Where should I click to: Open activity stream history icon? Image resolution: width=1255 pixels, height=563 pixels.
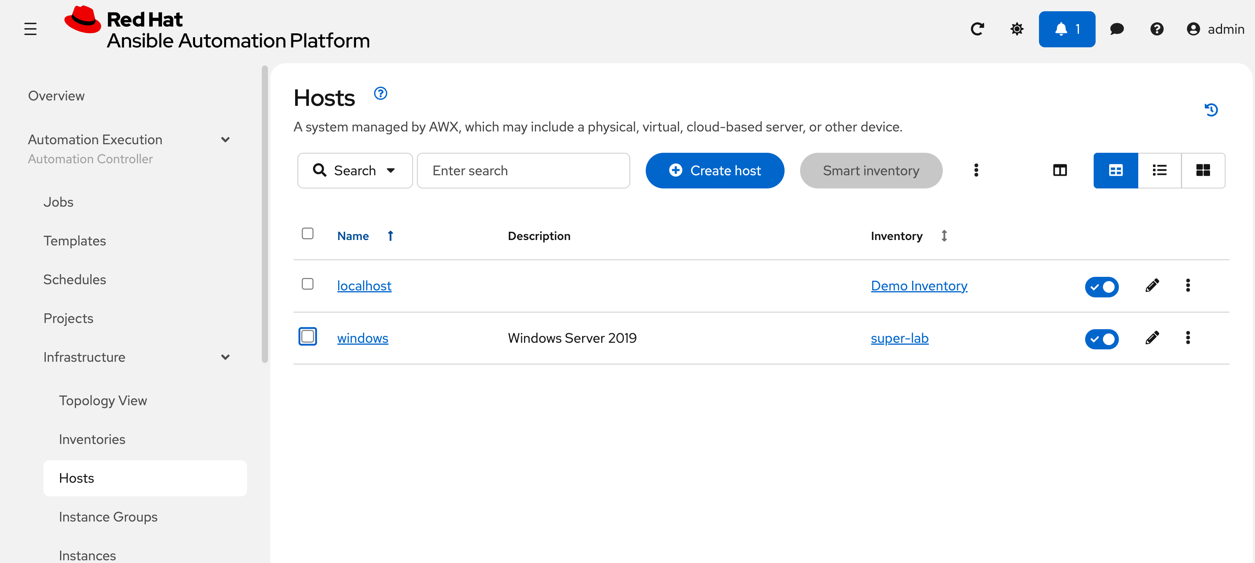point(1211,110)
